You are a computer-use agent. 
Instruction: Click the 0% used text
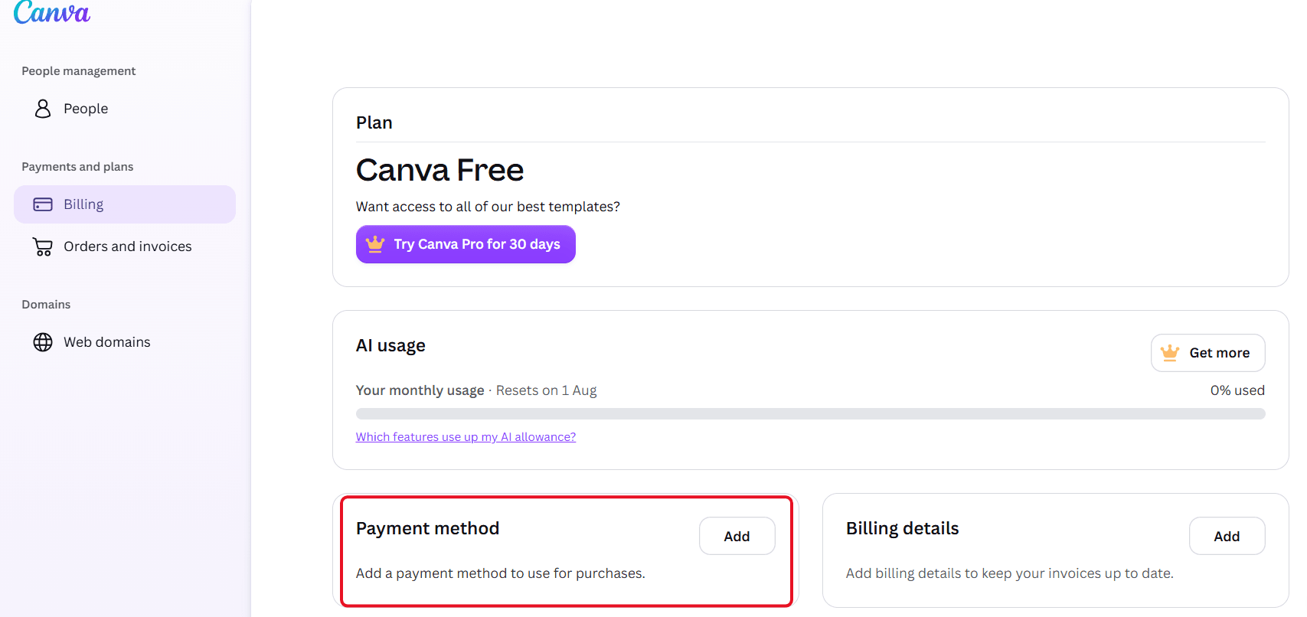[1237, 390]
